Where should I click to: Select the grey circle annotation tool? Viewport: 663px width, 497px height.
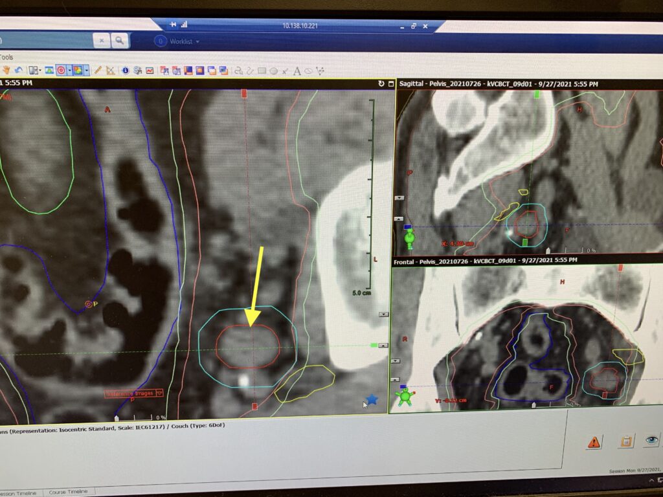[x=274, y=71]
